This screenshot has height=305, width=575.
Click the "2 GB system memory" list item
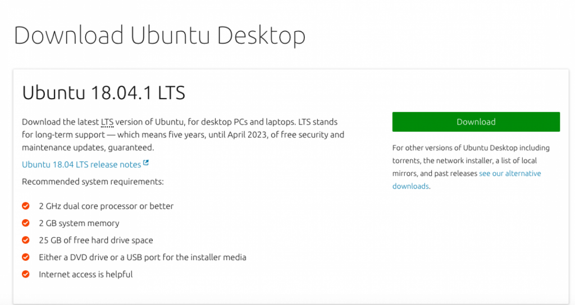click(79, 223)
